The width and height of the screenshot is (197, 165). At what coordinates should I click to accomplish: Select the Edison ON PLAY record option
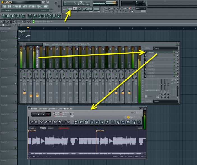65,114
